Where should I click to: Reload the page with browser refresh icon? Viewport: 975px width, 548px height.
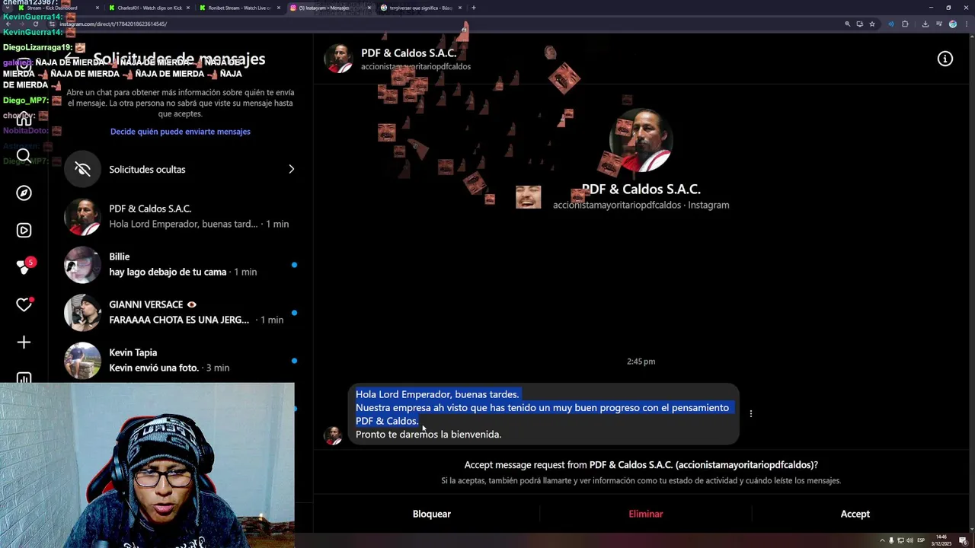coord(35,24)
